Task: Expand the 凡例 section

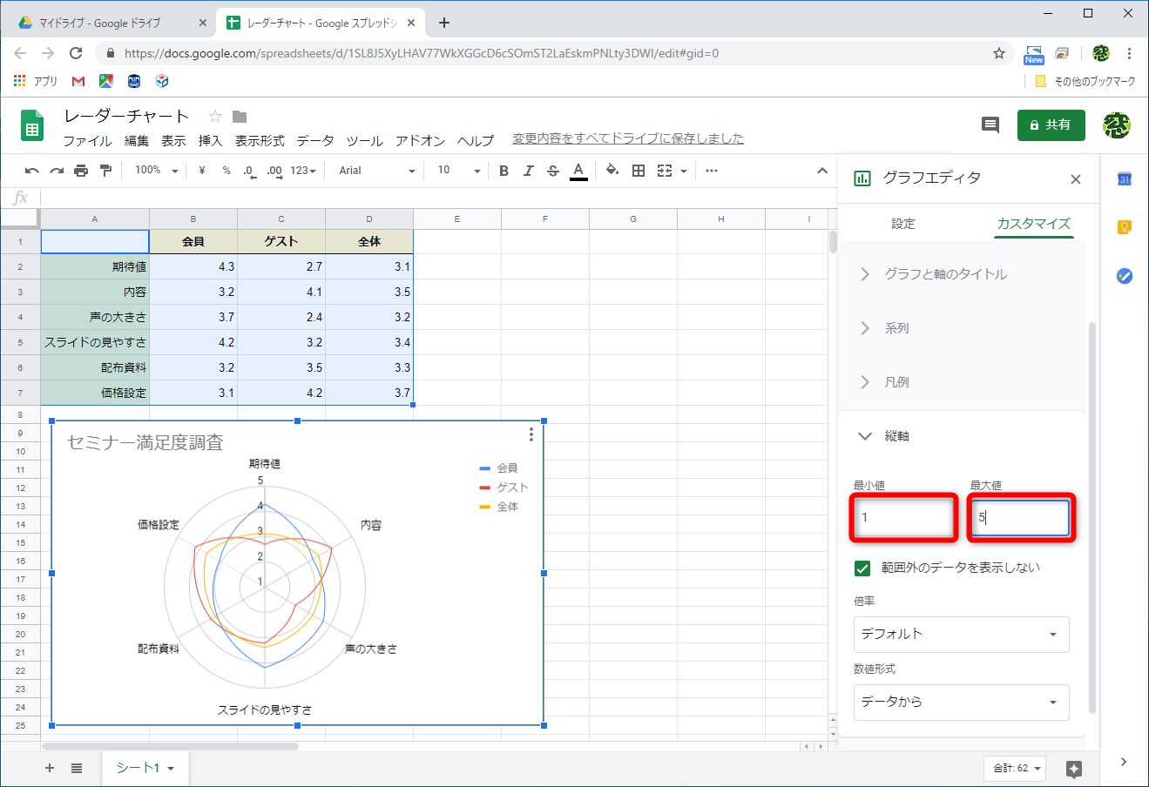Action: point(961,382)
